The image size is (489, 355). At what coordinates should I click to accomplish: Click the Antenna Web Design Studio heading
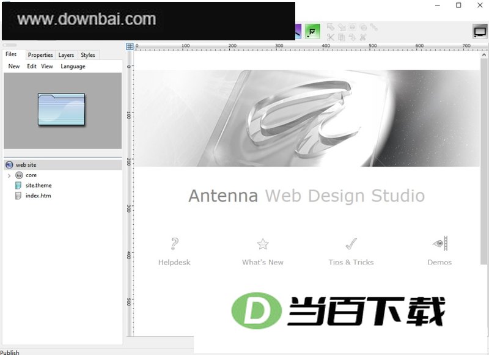pyautogui.click(x=307, y=196)
